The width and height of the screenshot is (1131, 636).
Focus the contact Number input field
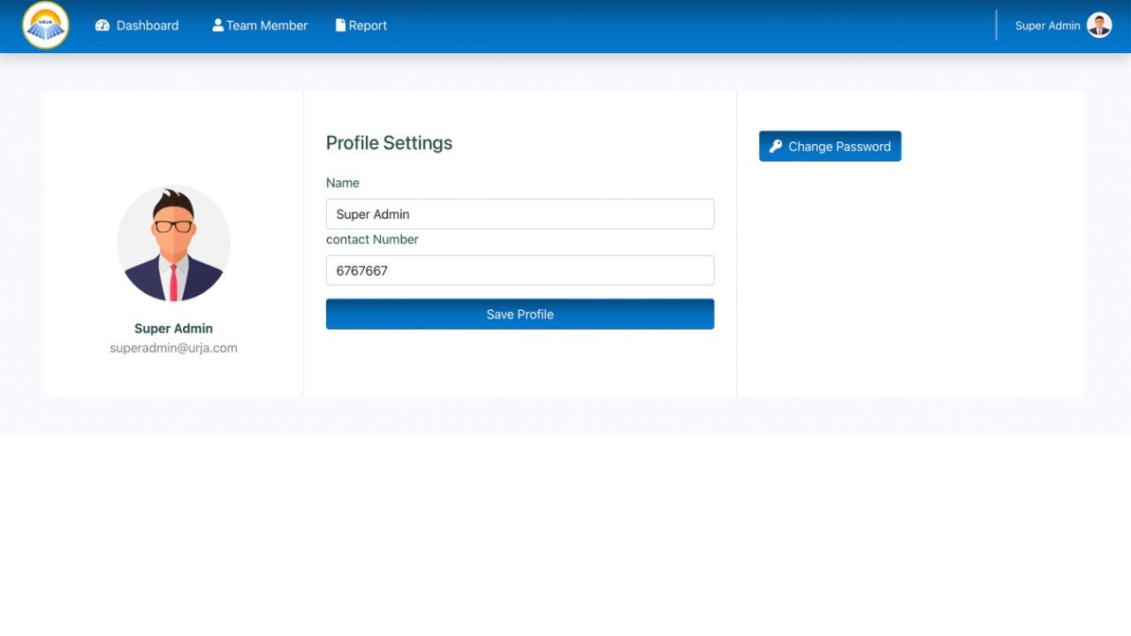point(520,270)
